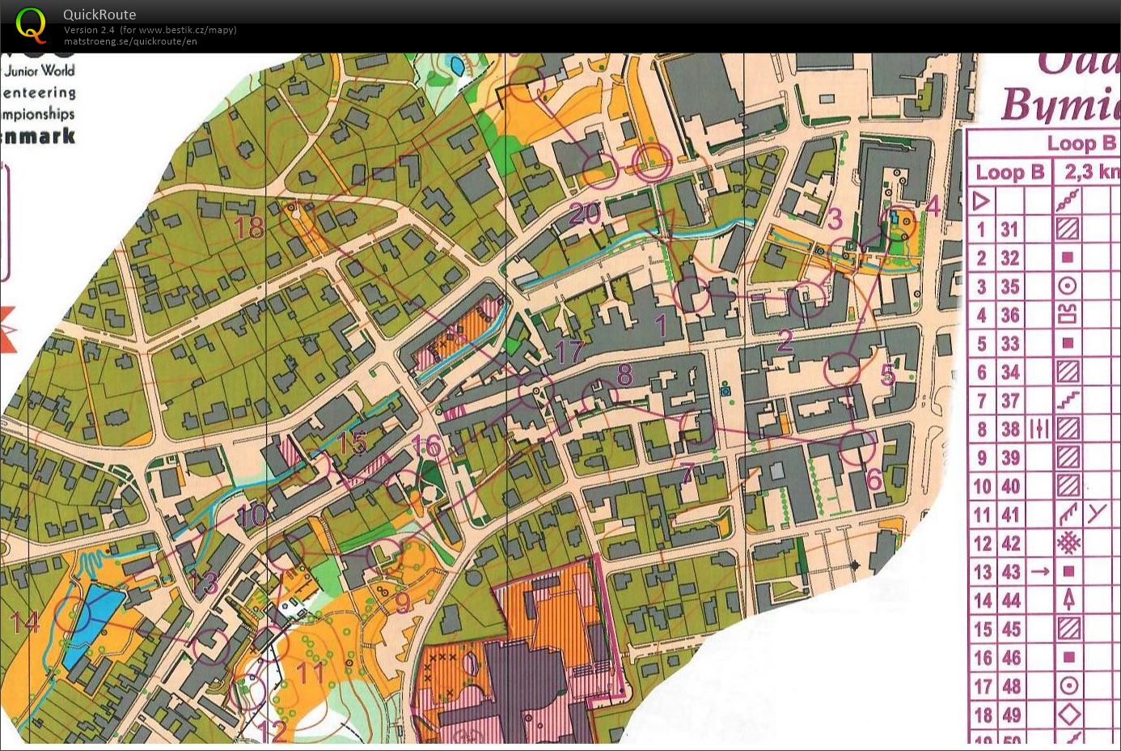Click the tree symbol in row 14 44
1121x751 pixels.
[1068, 600]
